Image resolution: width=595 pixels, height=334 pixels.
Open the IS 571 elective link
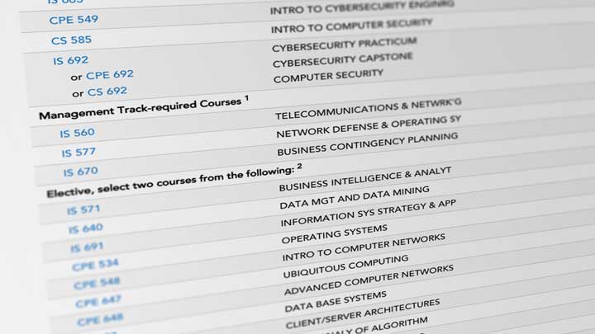[x=83, y=209]
